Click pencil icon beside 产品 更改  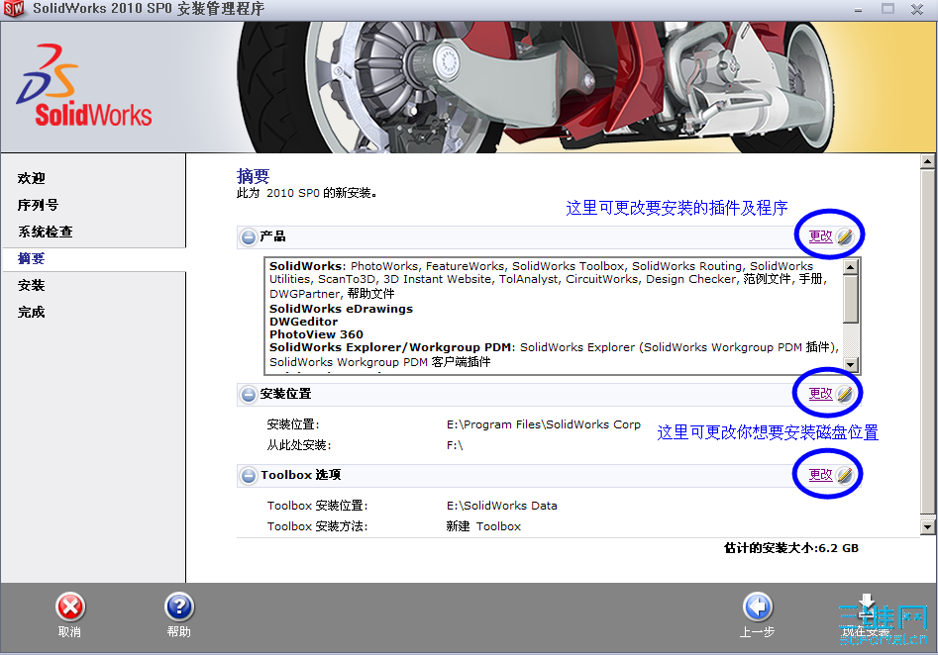[x=844, y=236]
